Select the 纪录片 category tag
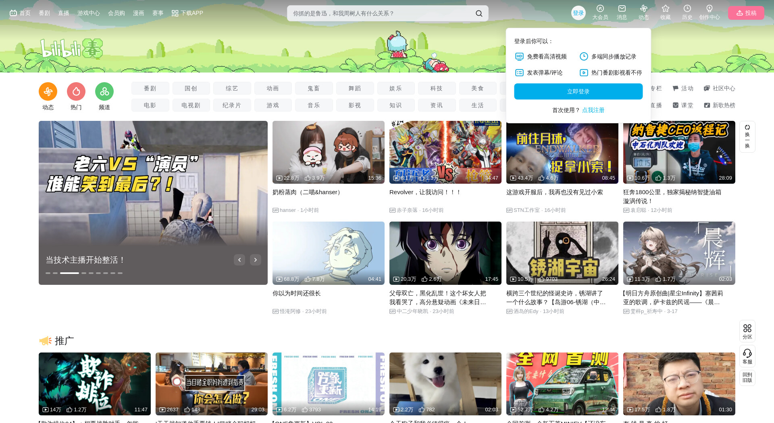 232,105
